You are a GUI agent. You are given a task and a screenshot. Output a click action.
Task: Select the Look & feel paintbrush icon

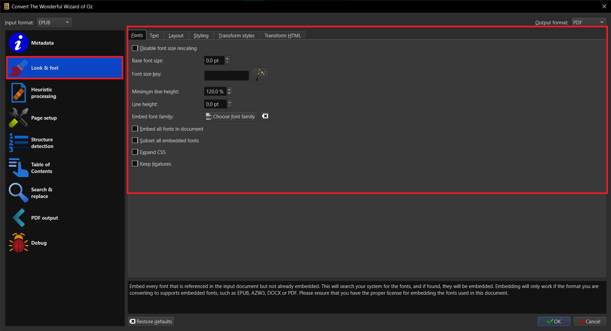click(x=19, y=68)
